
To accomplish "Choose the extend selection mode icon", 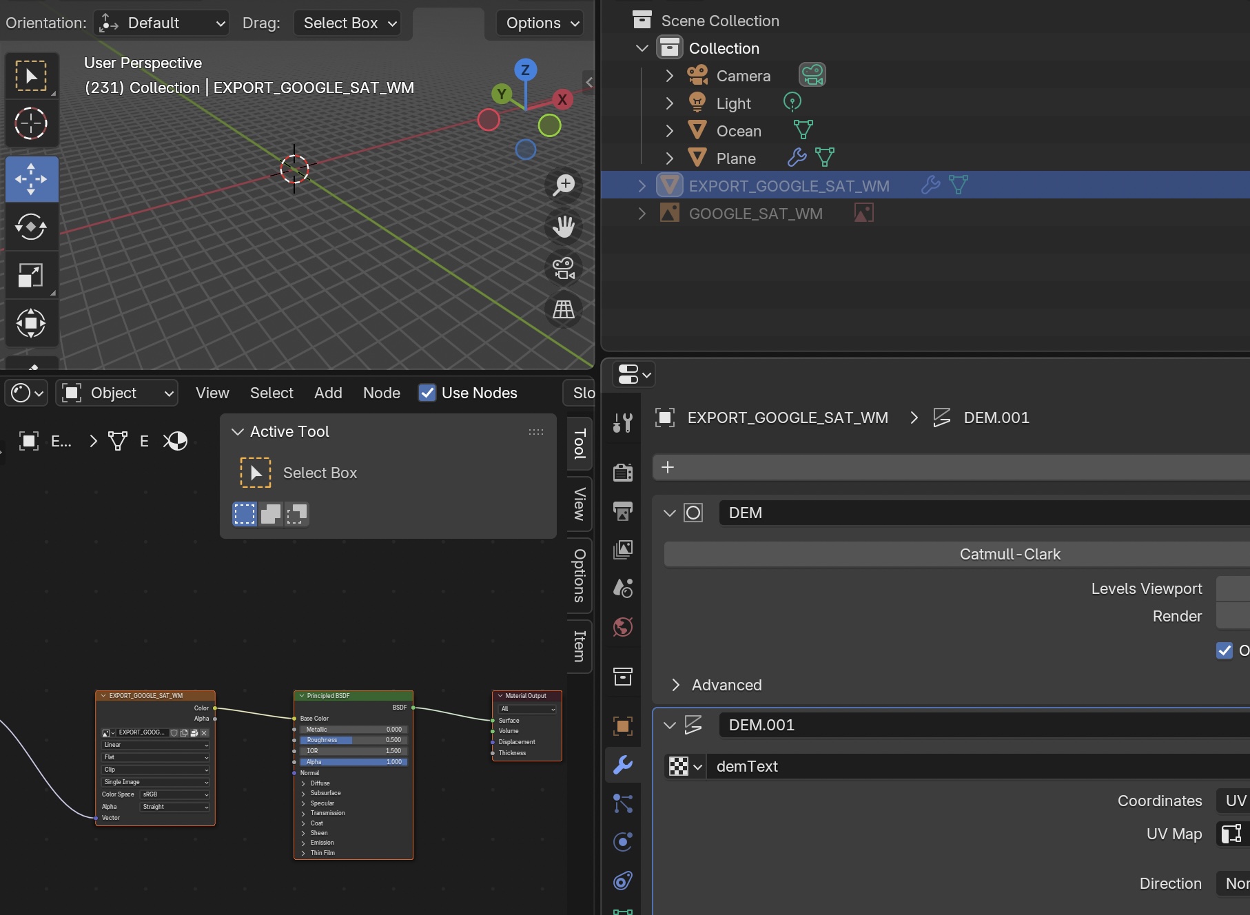I will pos(271,514).
